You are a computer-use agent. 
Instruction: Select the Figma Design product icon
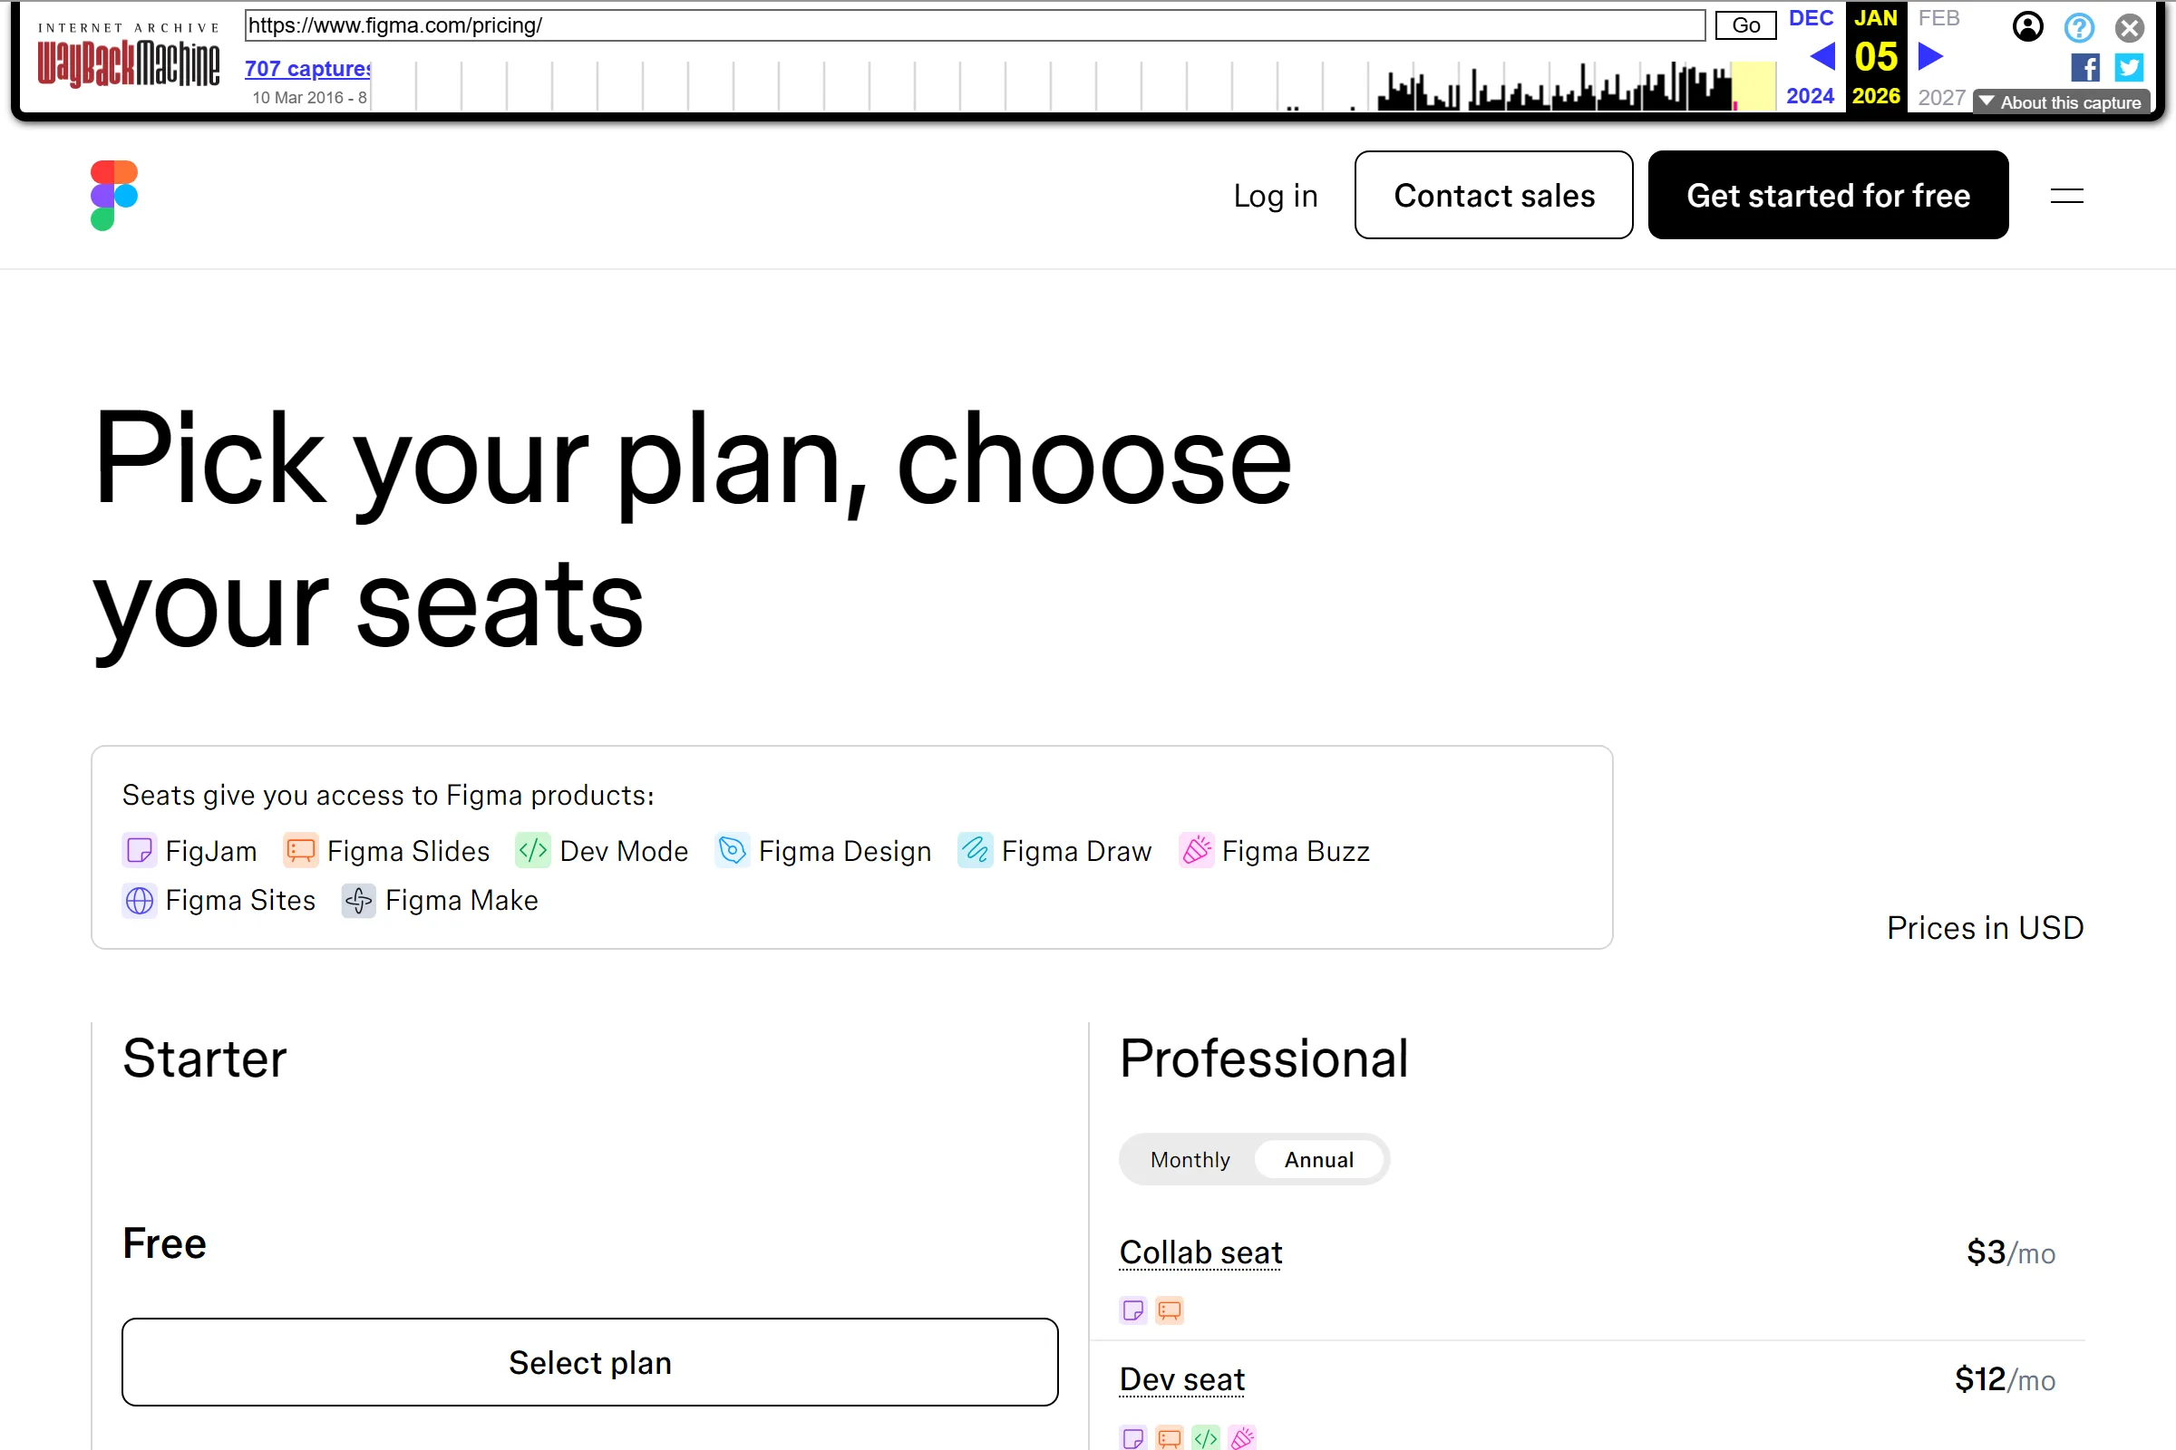click(732, 850)
